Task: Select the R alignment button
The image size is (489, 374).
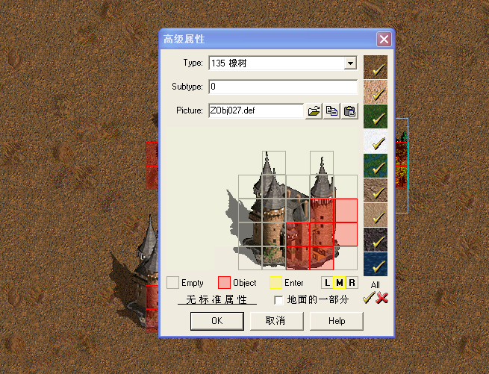Action: [352, 283]
